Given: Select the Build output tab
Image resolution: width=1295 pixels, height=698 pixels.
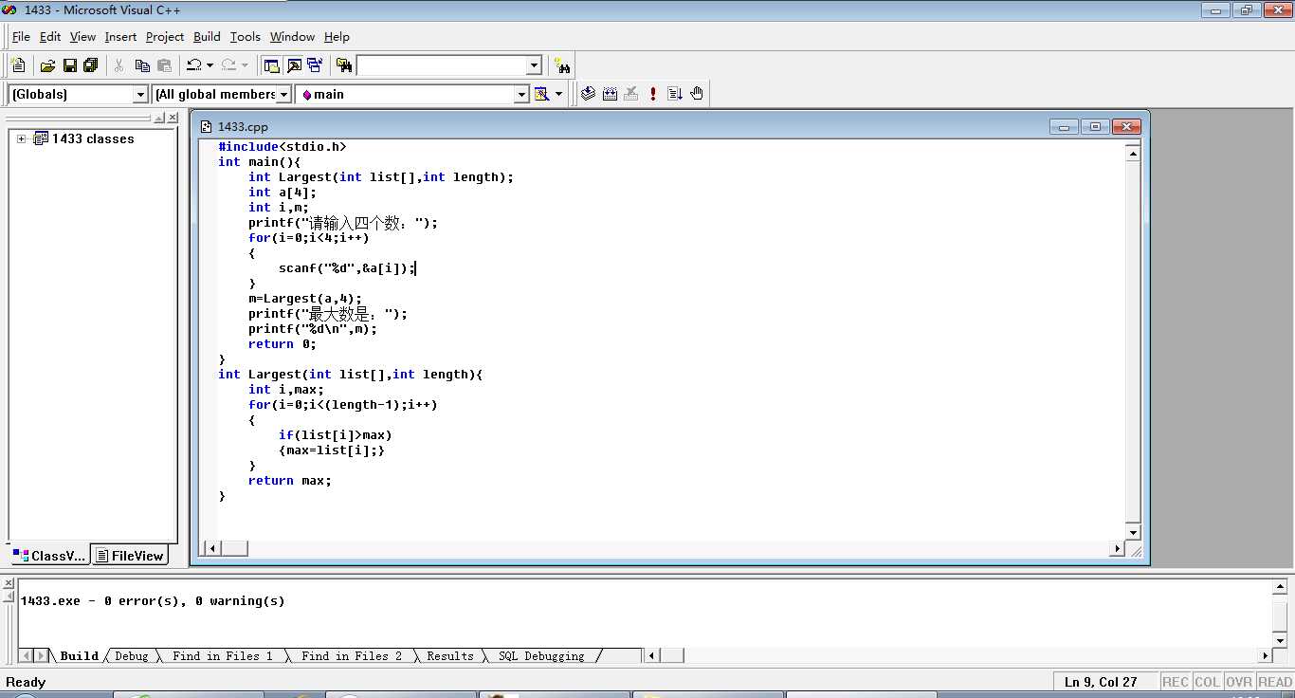Looking at the screenshot, I should (x=79, y=655).
